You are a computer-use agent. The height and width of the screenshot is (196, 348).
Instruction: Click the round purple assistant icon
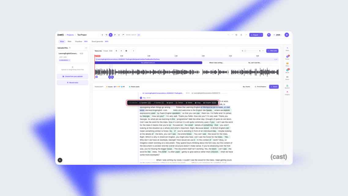[269, 35]
